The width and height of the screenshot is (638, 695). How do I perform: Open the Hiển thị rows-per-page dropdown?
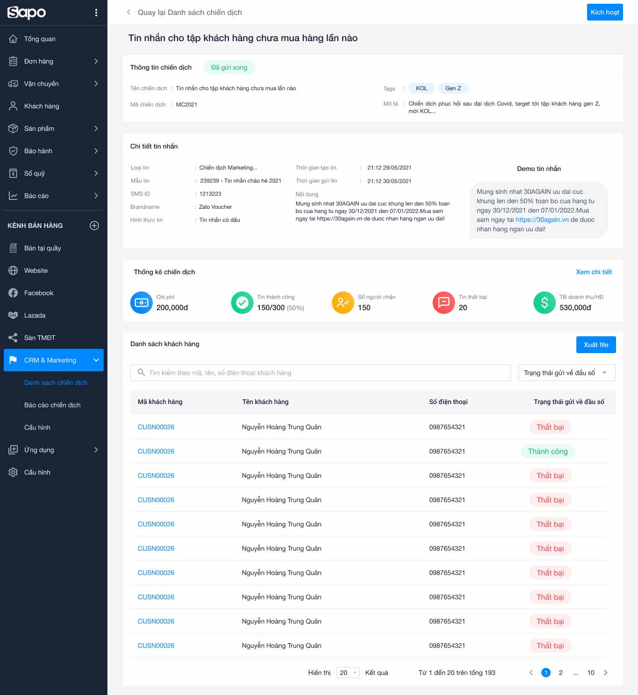pos(347,673)
